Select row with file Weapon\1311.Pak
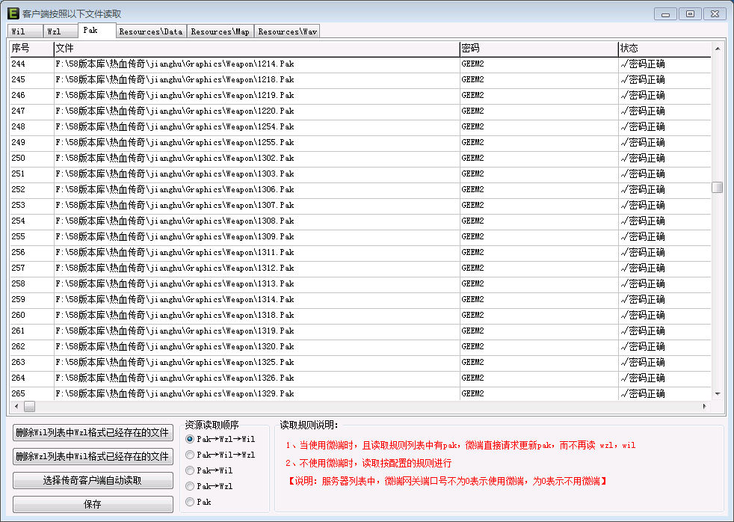734x522 pixels. click(360, 252)
